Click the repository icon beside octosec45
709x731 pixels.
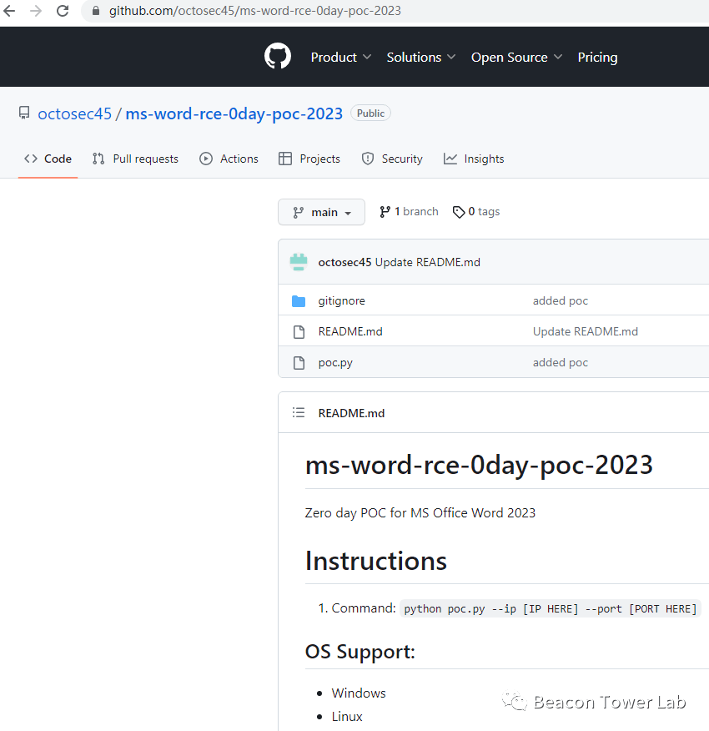(x=24, y=113)
